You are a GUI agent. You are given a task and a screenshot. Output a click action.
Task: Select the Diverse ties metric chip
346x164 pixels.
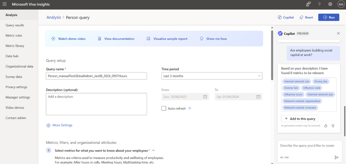(x=291, y=88)
